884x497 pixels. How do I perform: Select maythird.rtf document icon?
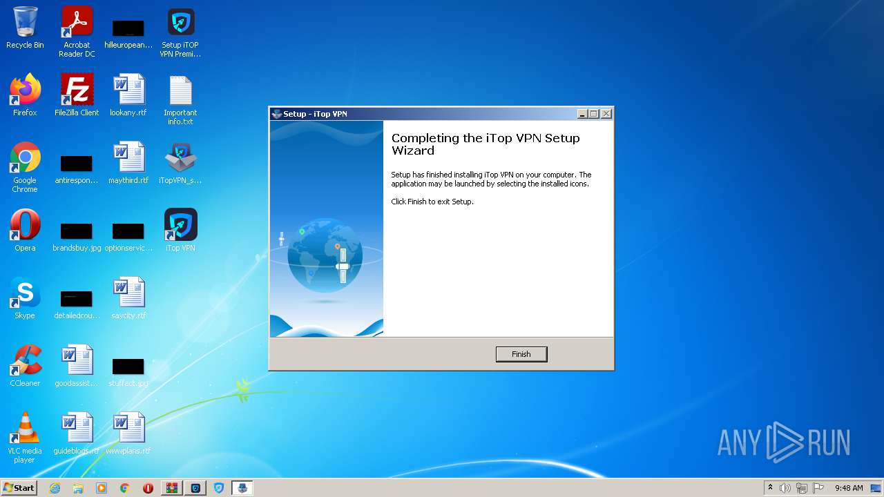[x=128, y=163]
